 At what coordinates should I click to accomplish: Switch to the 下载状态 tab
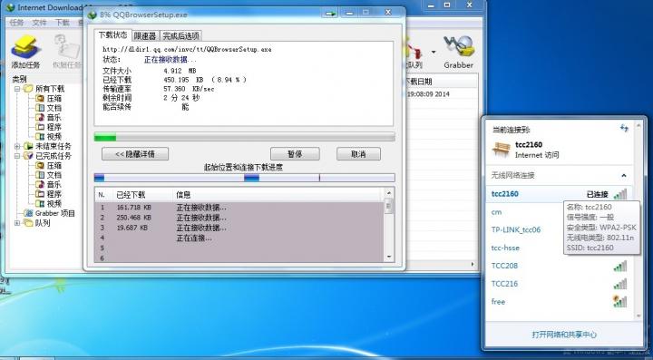pyautogui.click(x=112, y=35)
